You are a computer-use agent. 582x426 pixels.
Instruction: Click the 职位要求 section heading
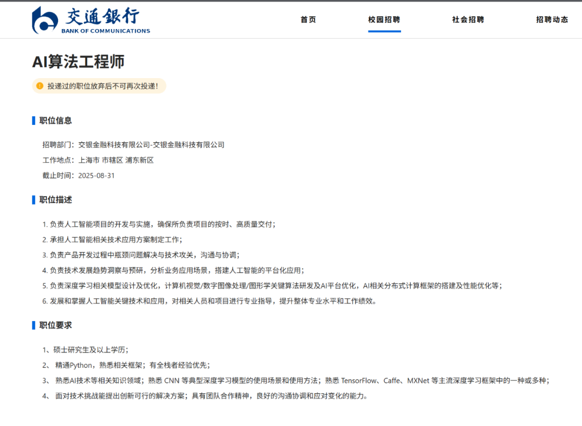click(x=56, y=325)
